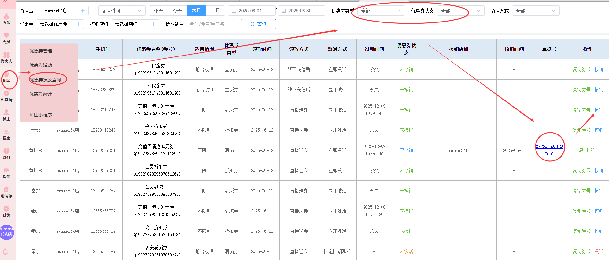
Task: Open 优惠券统计 submenu item
Action: pyautogui.click(x=41, y=94)
